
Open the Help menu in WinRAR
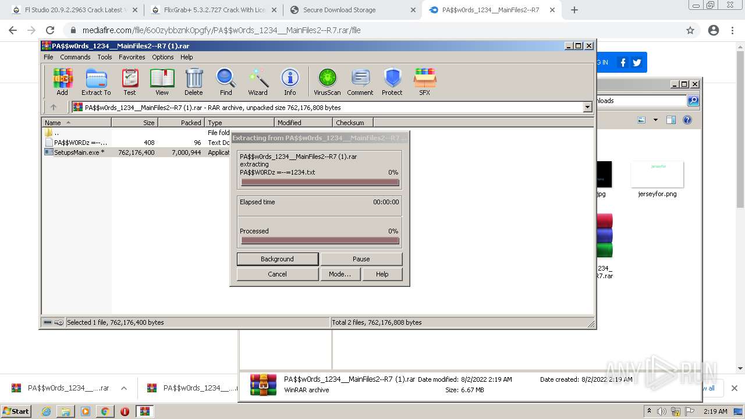187,57
